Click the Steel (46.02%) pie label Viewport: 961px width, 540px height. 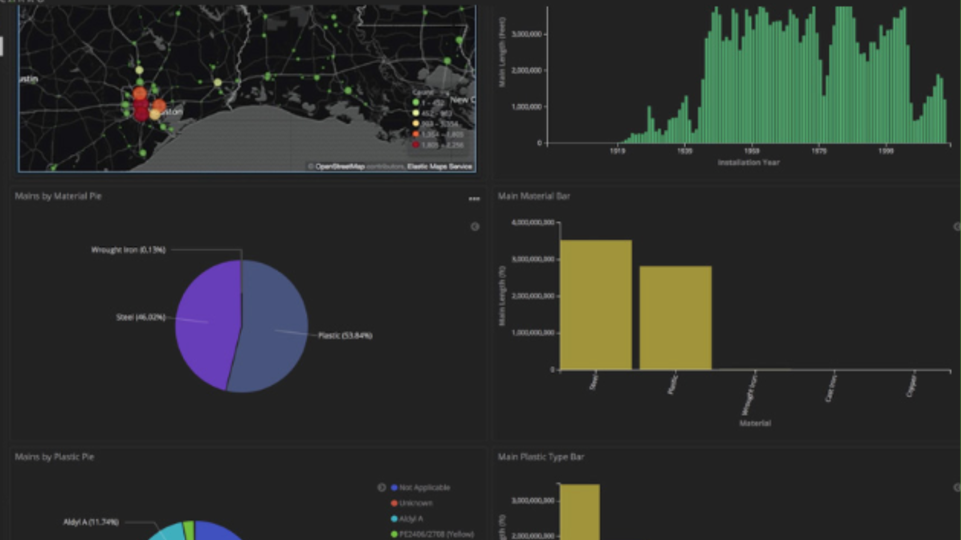(x=141, y=317)
